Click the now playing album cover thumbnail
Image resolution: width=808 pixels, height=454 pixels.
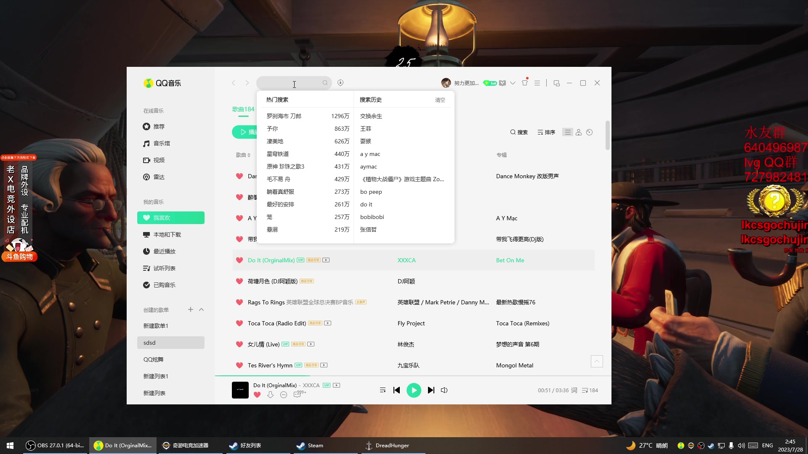(240, 390)
